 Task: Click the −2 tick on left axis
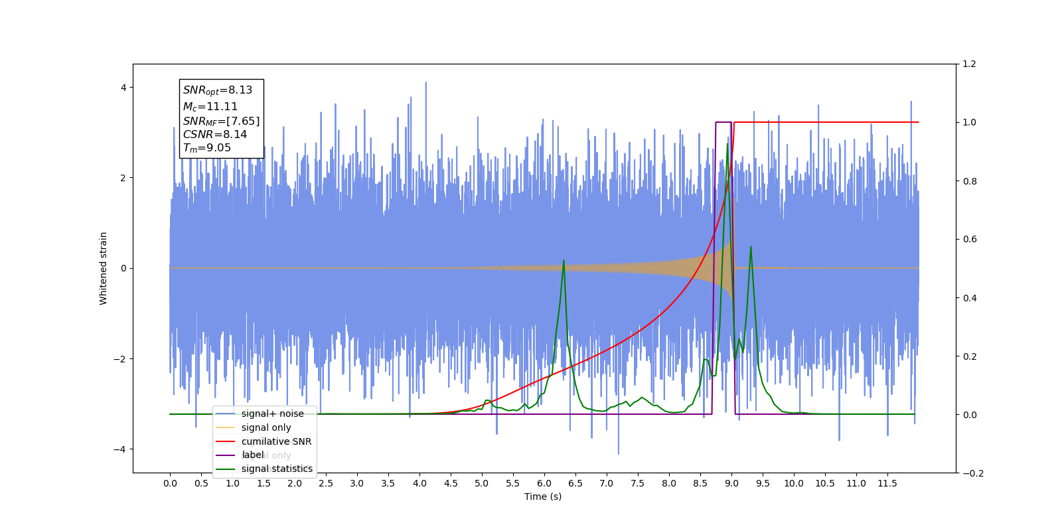click(x=120, y=359)
